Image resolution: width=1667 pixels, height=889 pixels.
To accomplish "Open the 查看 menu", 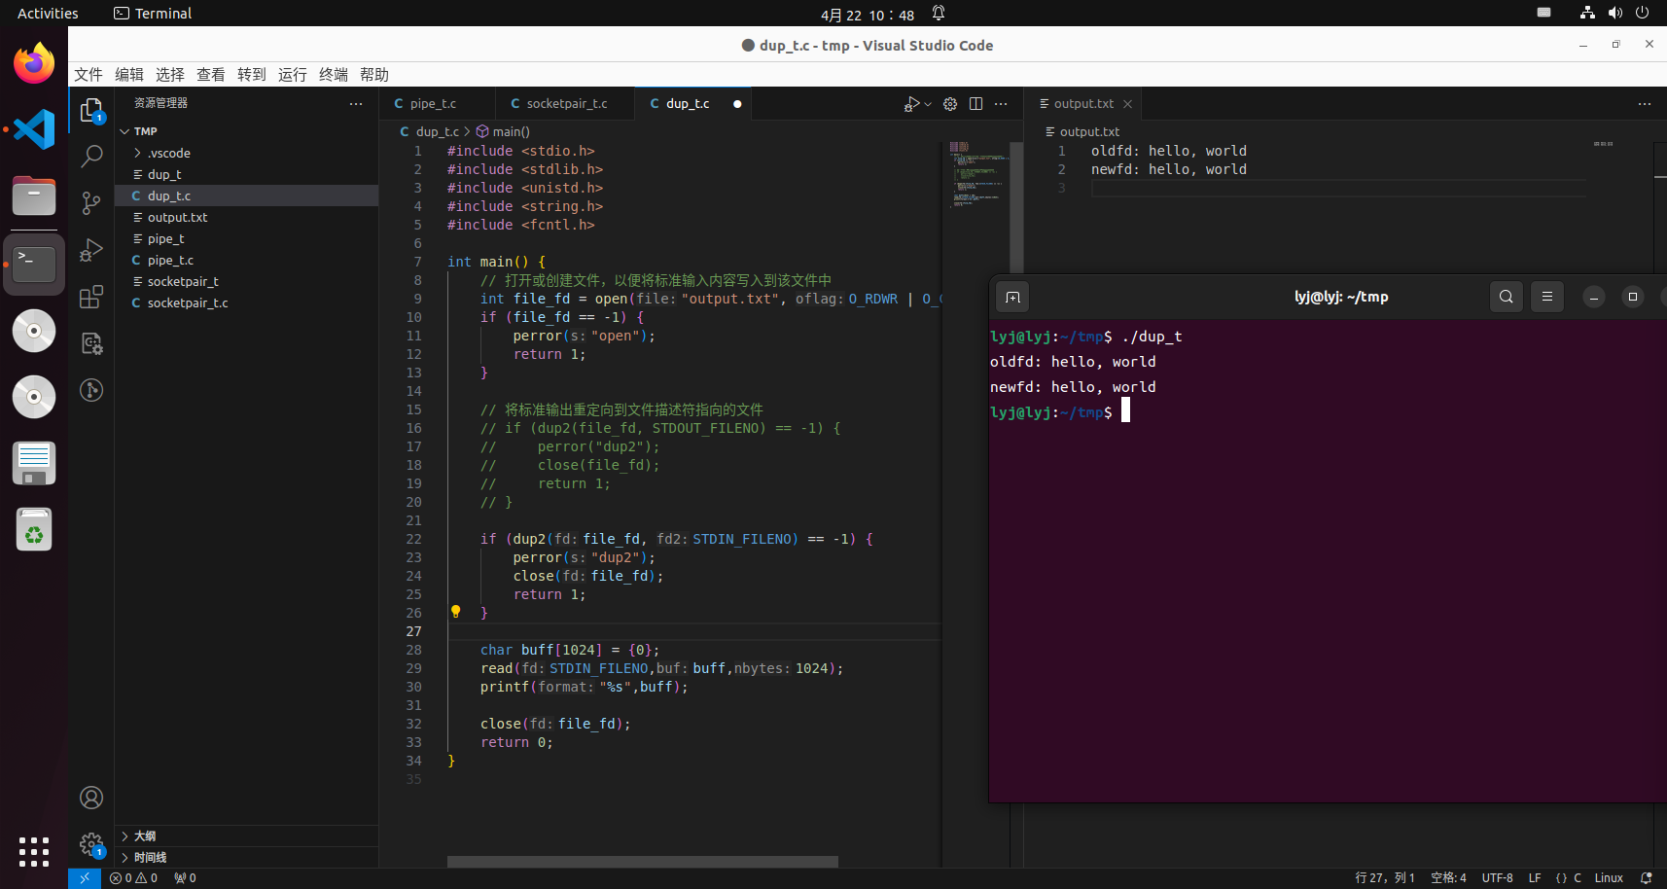I will (211, 75).
